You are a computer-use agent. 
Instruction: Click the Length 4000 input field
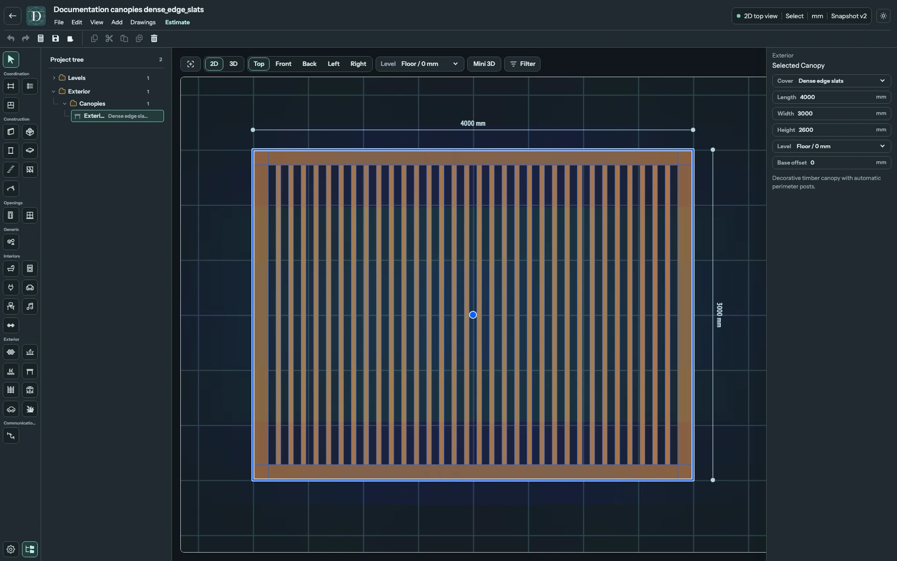click(831, 97)
